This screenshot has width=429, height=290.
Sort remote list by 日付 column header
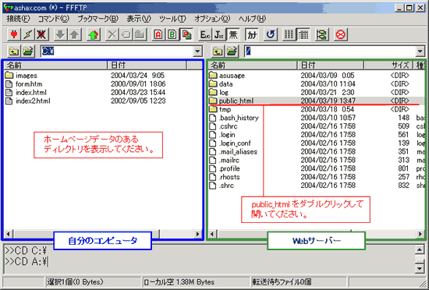[331, 65]
